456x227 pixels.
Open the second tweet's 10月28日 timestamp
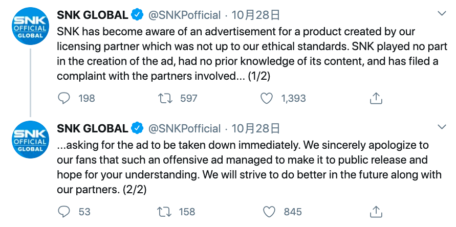click(255, 128)
